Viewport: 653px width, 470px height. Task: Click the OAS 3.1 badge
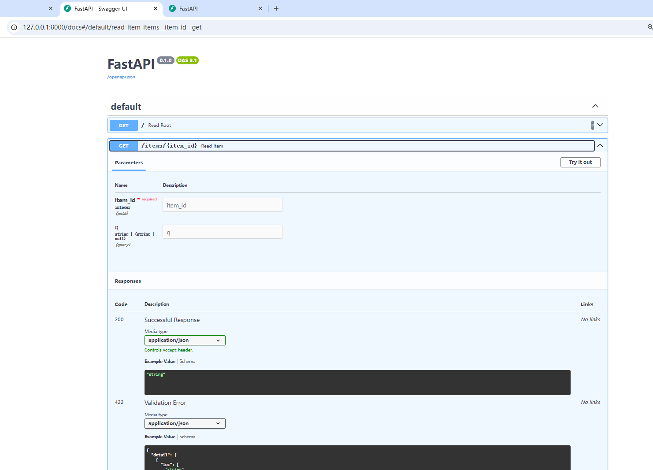click(x=187, y=60)
